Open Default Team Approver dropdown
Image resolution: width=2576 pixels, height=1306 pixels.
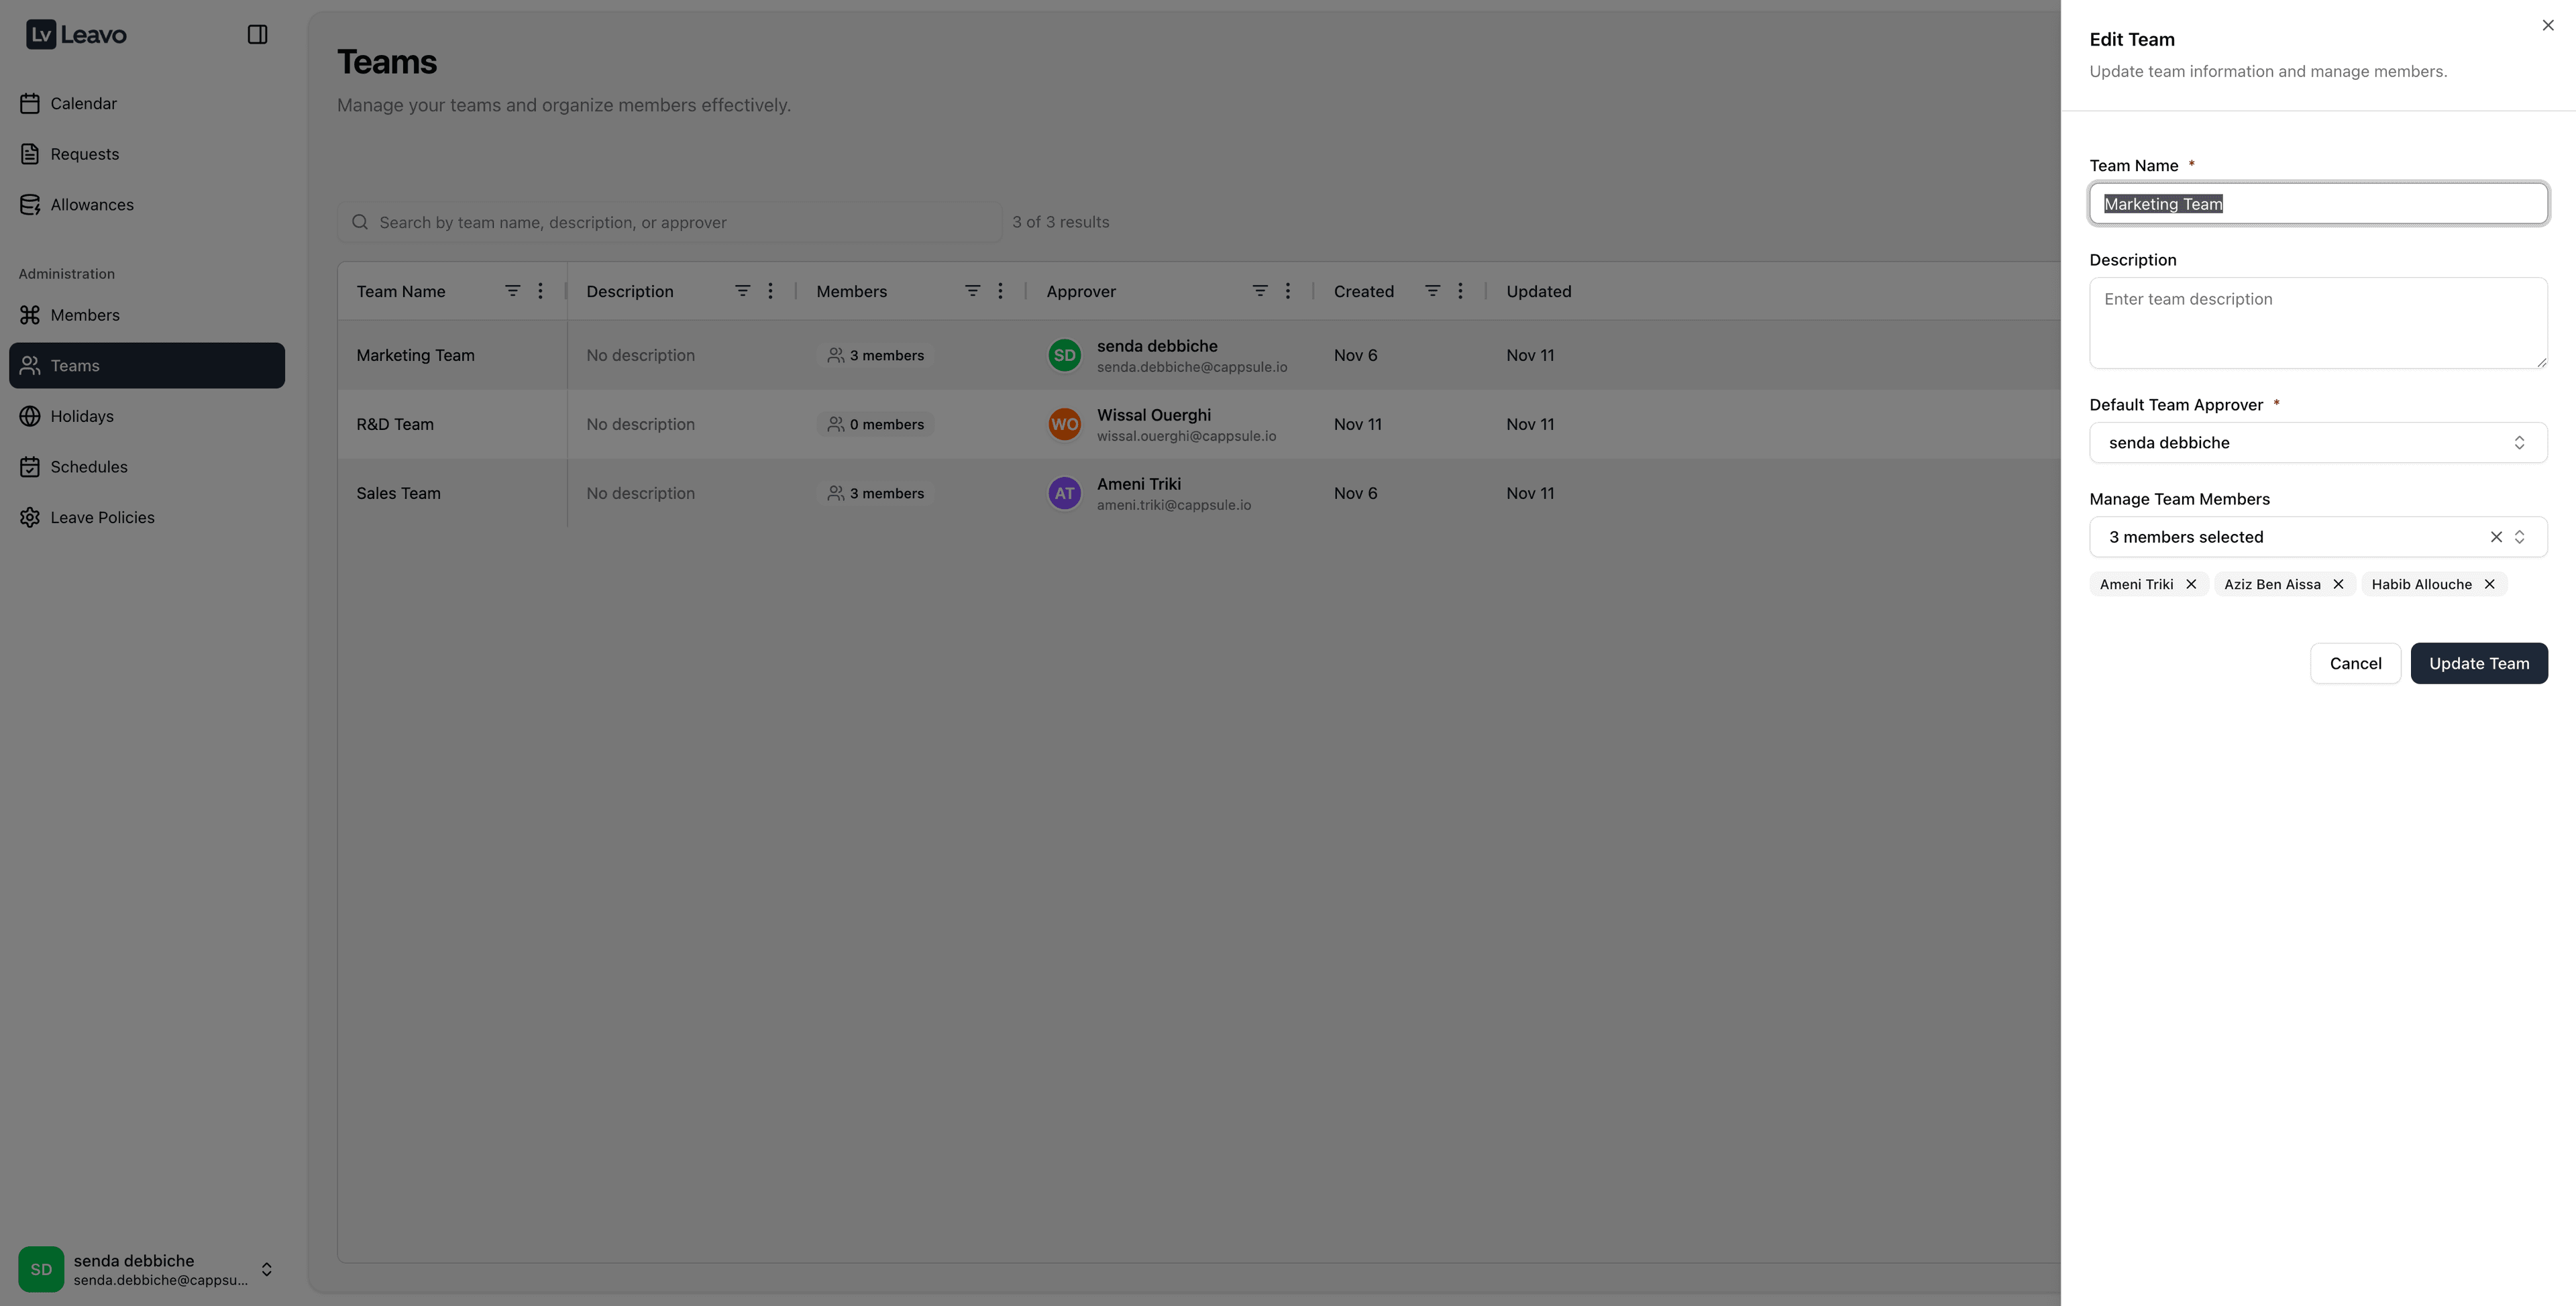tap(2317, 443)
